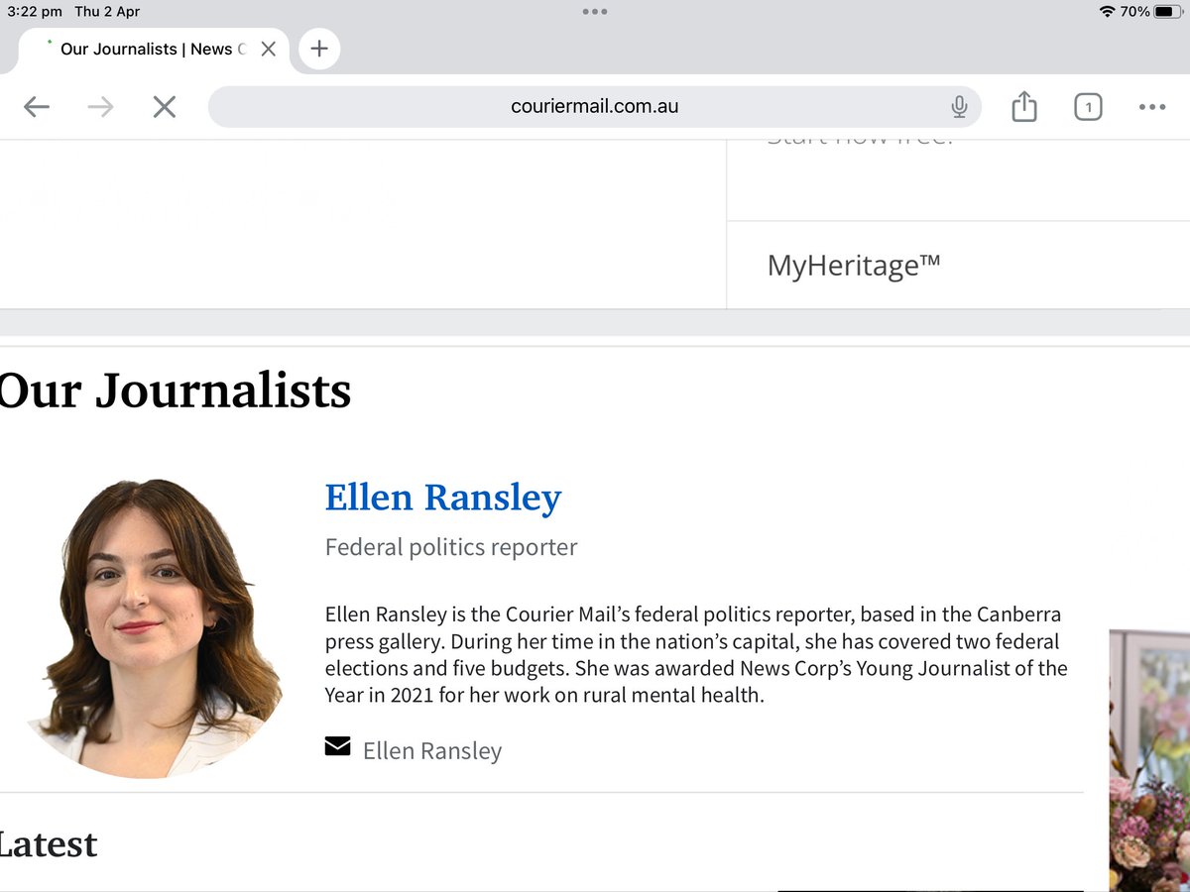Click the 3:22 pm clock
Image resolution: width=1190 pixels, height=892 pixels.
[35, 12]
